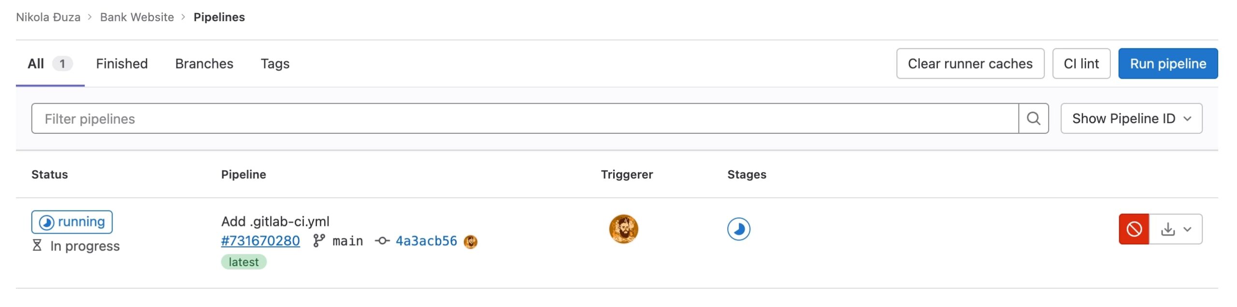The width and height of the screenshot is (1237, 307).
Task: Click the download artifacts icon
Action: [1167, 229]
